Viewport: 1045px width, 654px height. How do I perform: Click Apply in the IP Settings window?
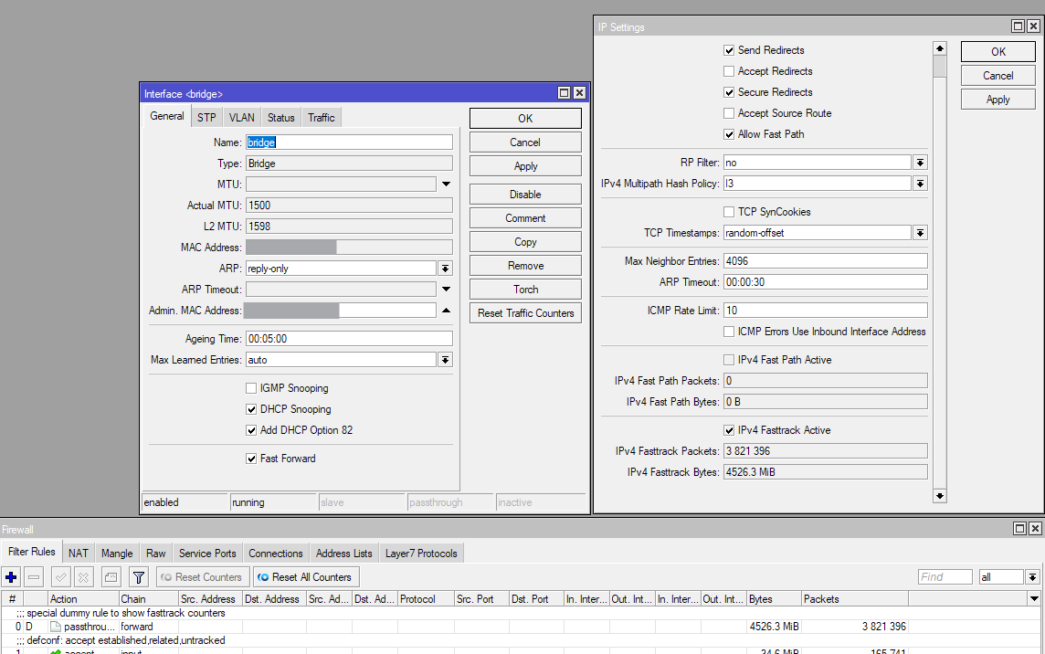[998, 100]
